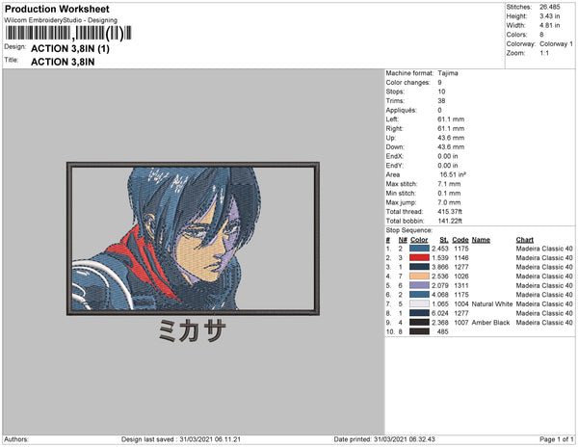Screen dimensions: 578x447
Task: Click Machine format value 'Tajima'
Action: point(448,73)
